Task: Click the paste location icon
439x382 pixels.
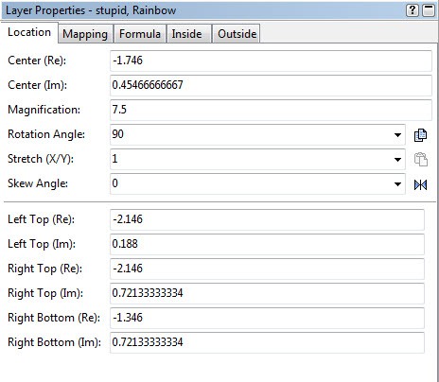Action: (x=421, y=159)
